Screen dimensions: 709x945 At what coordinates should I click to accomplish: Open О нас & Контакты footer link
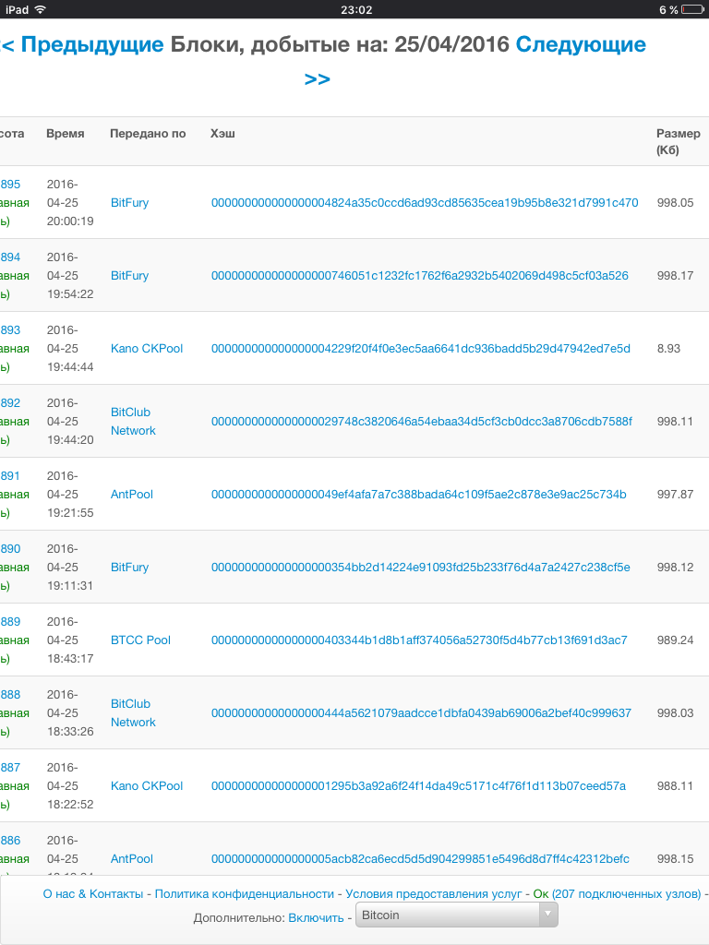[x=93, y=893]
